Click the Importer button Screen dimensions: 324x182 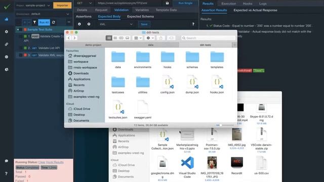(62, 6)
